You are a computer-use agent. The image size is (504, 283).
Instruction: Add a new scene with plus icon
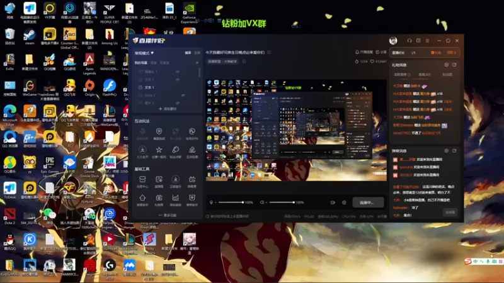pos(197,62)
